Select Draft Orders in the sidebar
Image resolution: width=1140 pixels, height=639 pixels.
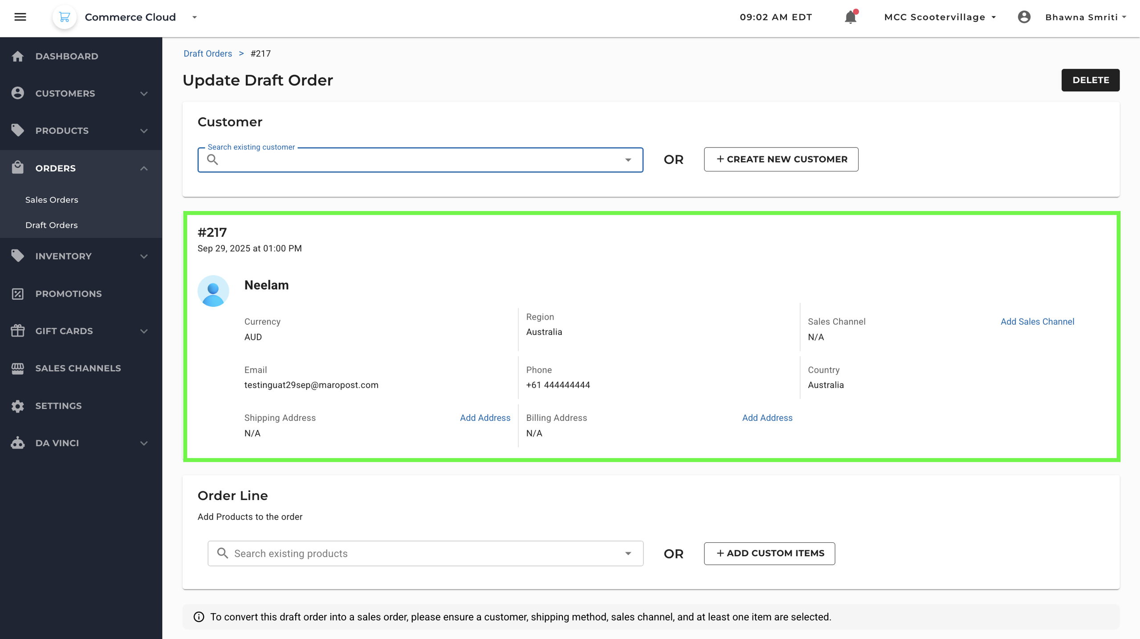(52, 225)
